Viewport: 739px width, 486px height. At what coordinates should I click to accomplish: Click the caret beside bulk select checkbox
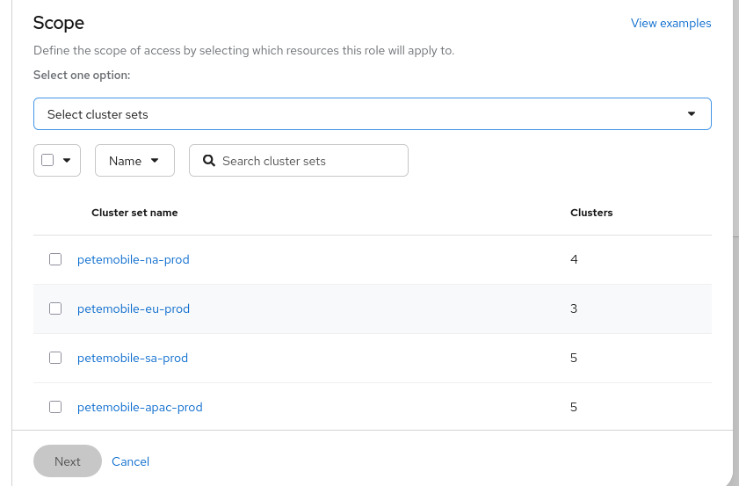coord(67,161)
